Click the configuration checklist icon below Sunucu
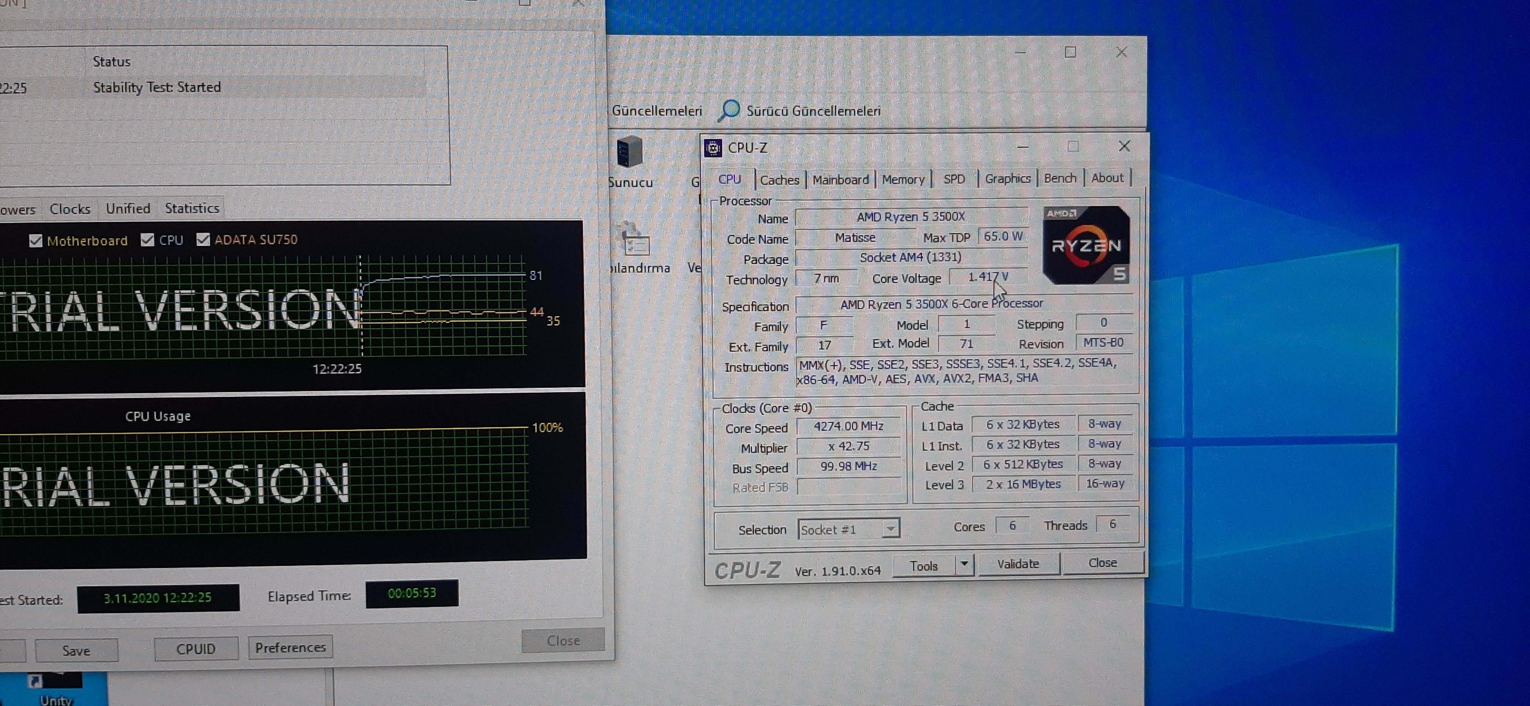This screenshot has height=706, width=1530. (x=634, y=240)
